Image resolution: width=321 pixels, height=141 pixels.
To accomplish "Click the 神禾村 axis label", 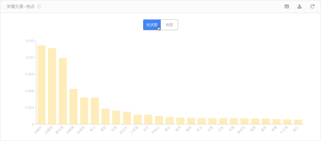I will point(241,130).
